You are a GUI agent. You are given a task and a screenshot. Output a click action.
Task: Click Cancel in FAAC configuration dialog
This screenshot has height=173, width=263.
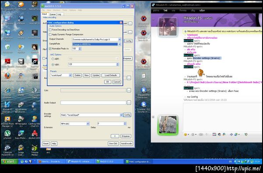[117, 82]
